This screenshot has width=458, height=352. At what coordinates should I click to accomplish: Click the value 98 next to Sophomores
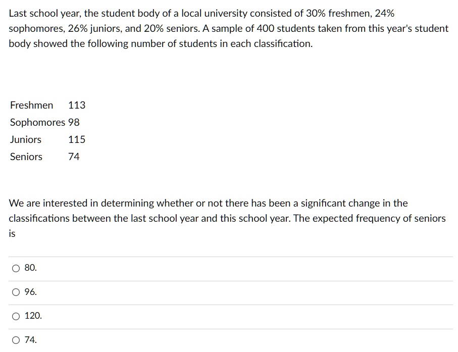pyautogui.click(x=74, y=122)
